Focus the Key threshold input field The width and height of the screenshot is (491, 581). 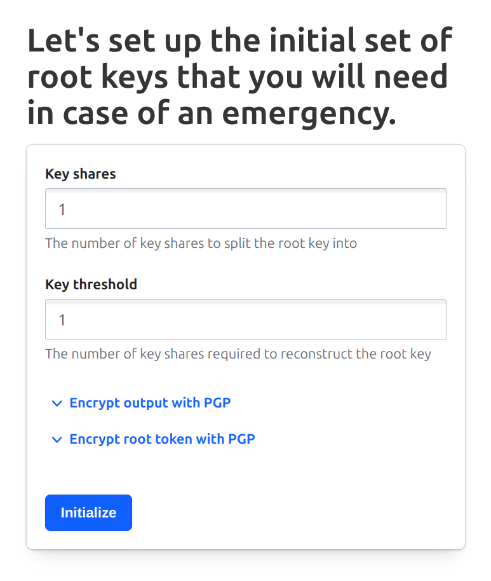[x=245, y=320]
